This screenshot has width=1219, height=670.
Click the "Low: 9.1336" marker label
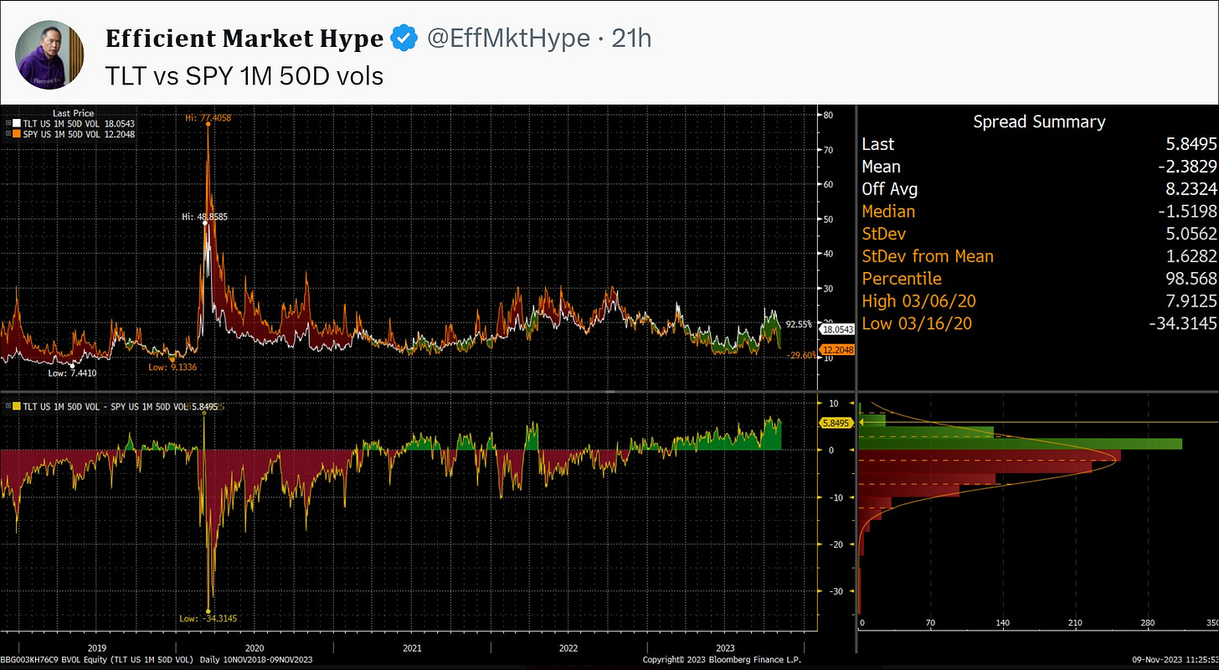174,367
